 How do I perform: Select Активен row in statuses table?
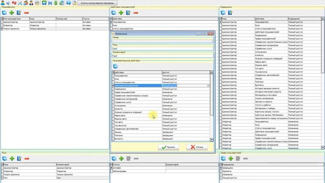[x=165, y=168]
